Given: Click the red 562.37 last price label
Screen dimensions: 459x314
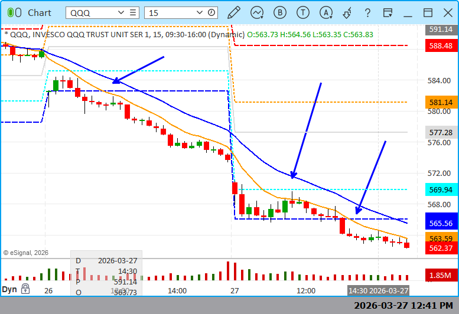Looking at the screenshot, I should (x=441, y=248).
